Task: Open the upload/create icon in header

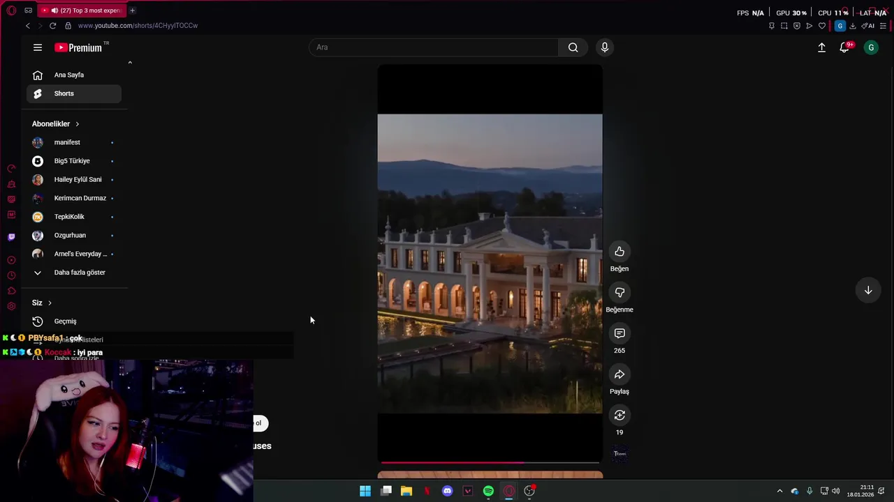Action: pyautogui.click(x=822, y=47)
